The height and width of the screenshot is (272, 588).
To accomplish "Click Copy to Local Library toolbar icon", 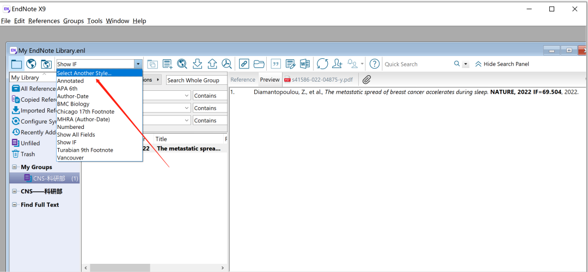I will pos(152,64).
